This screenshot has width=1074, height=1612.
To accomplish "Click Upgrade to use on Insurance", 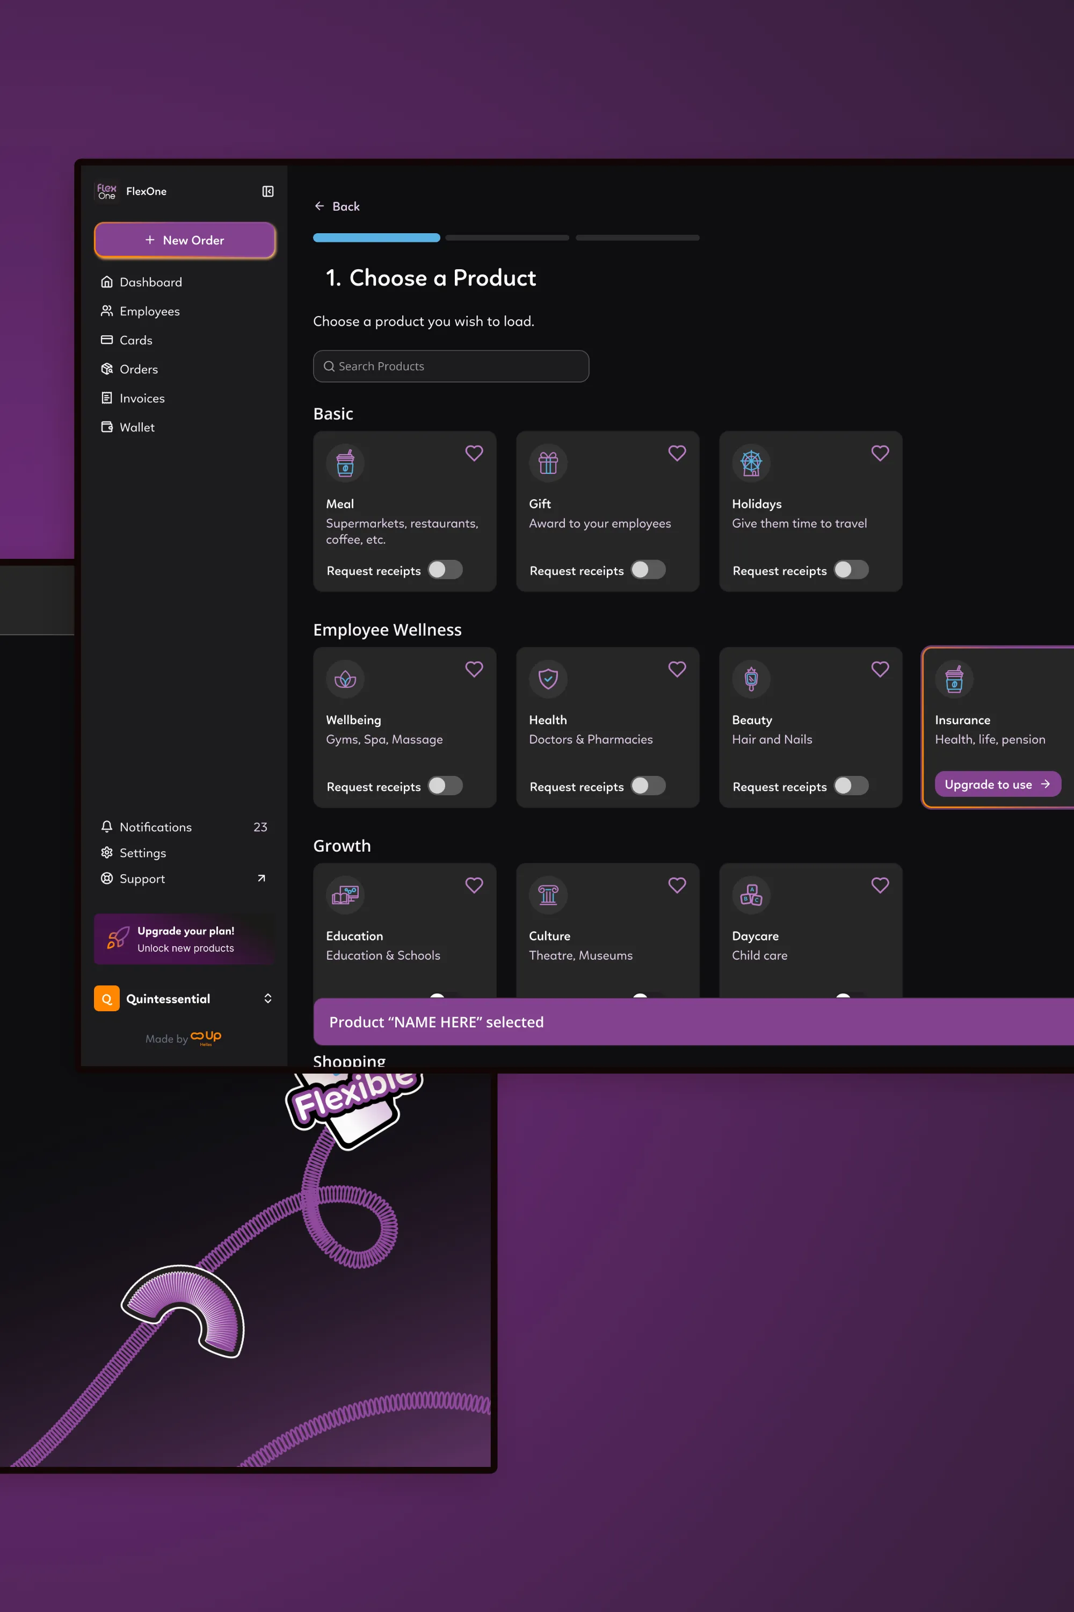I will pyautogui.click(x=997, y=785).
